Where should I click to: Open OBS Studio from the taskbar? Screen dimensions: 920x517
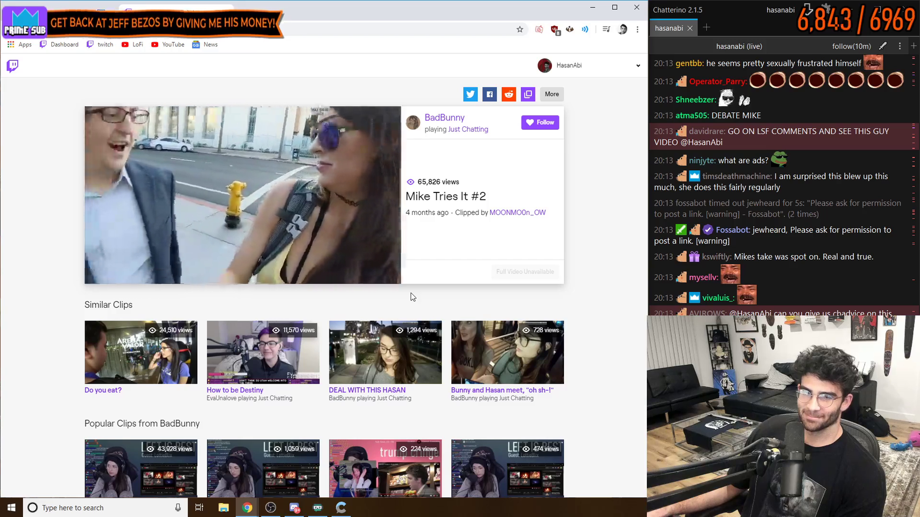pyautogui.click(x=271, y=507)
